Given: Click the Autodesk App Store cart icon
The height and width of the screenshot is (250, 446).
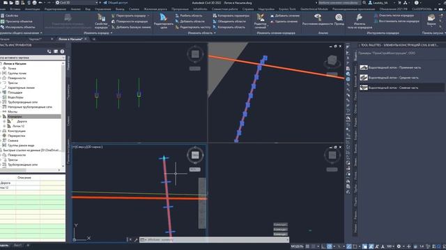Looking at the screenshot, I should tap(399, 3).
